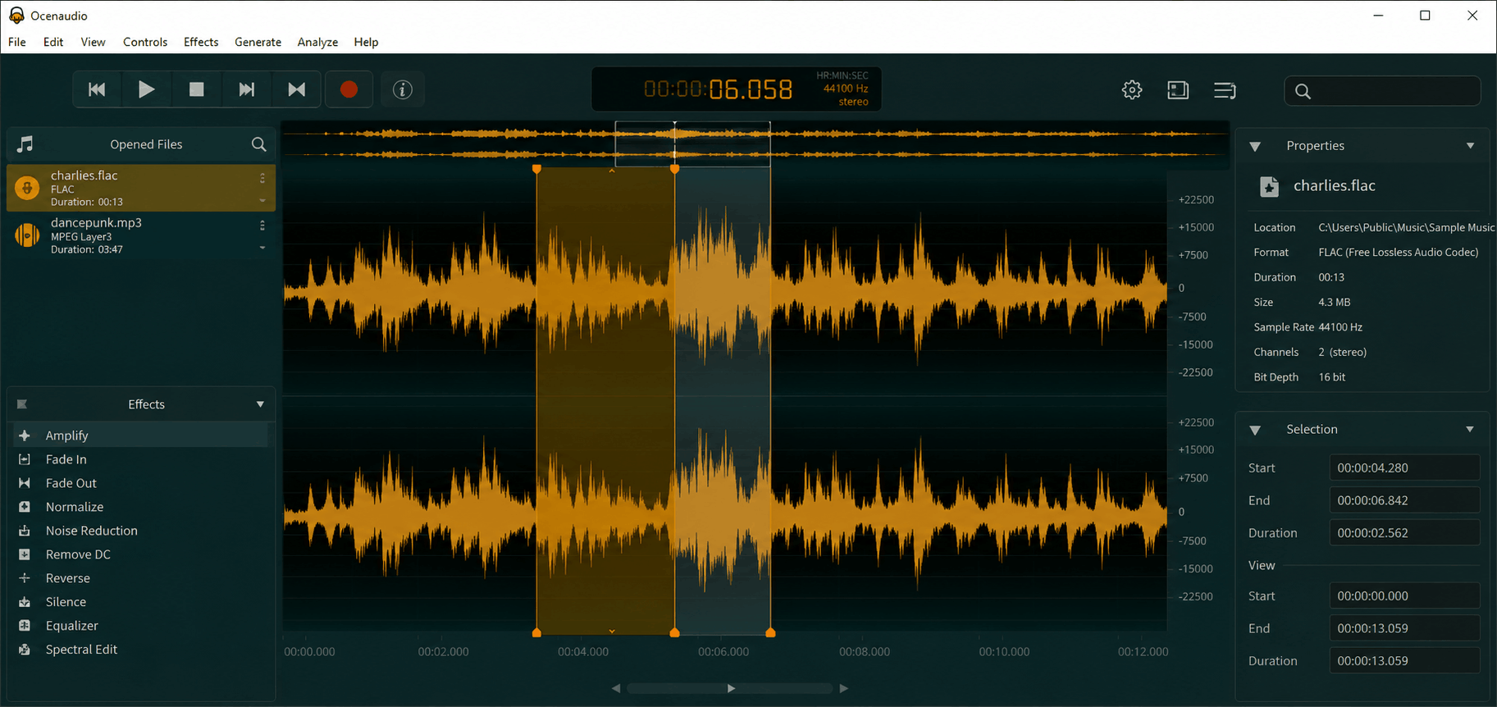The width and height of the screenshot is (1497, 707).
Task: Start recording with the red Record button
Action: point(349,89)
